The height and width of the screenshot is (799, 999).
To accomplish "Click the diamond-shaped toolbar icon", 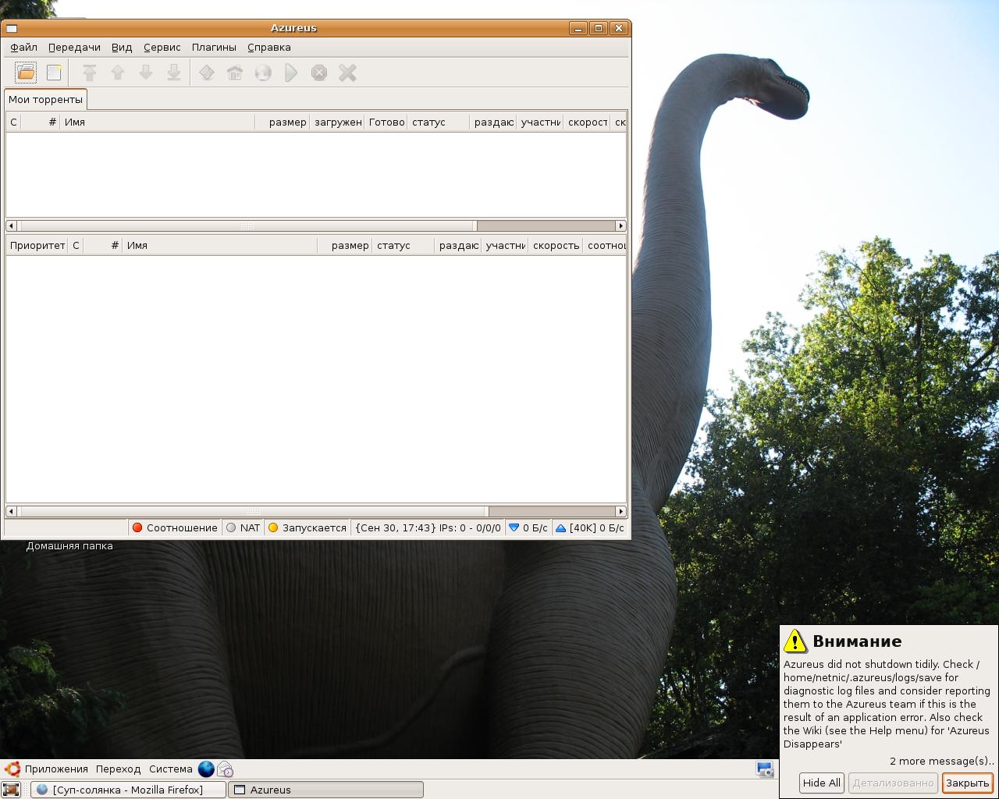I will click(207, 73).
